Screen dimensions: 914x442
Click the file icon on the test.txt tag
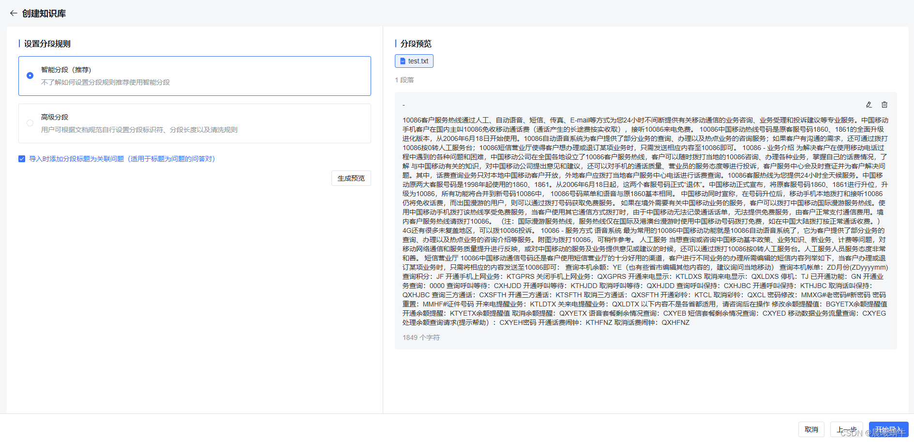coord(403,61)
